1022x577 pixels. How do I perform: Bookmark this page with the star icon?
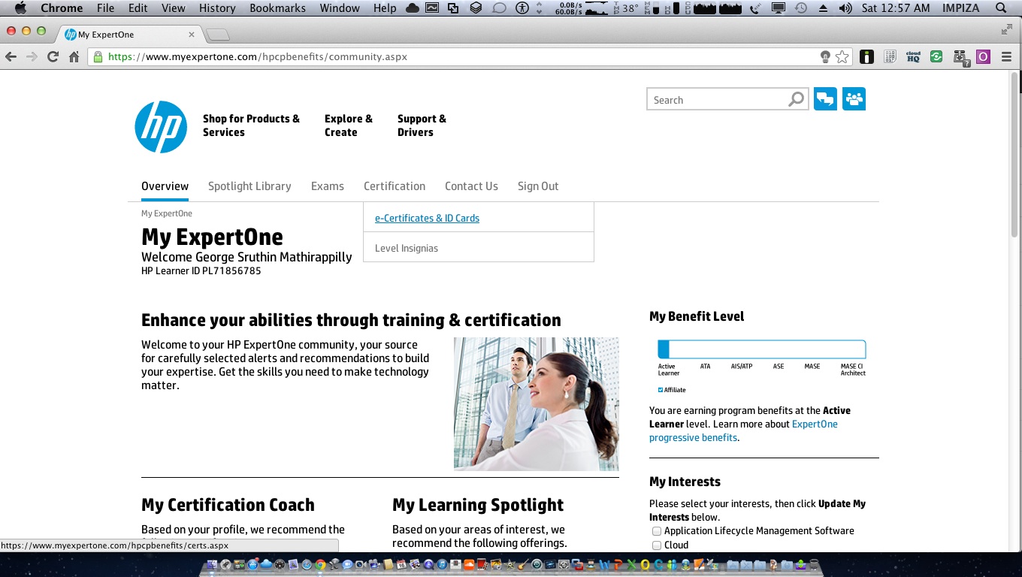[842, 56]
